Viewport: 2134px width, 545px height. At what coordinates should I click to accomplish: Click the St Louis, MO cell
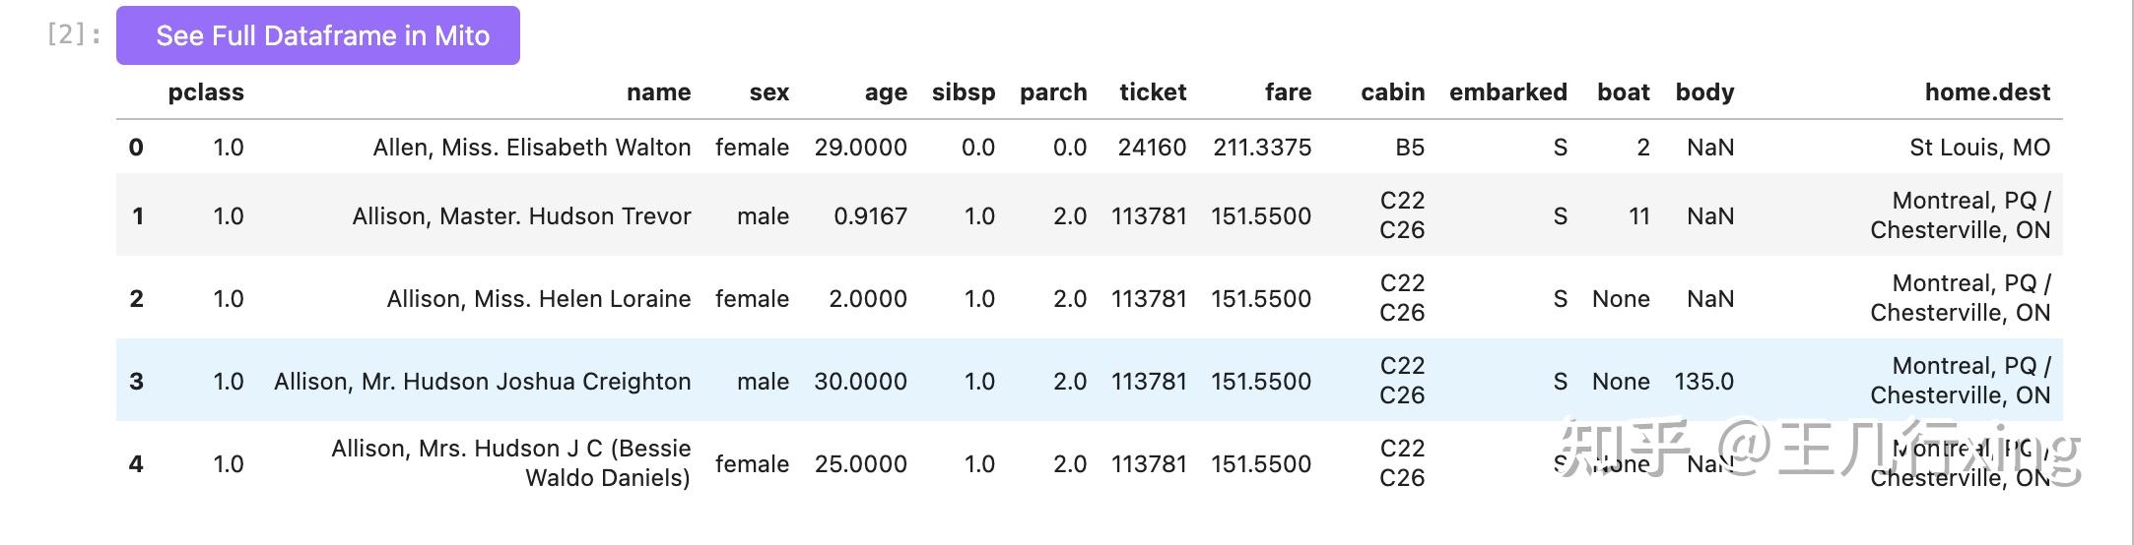1979,148
